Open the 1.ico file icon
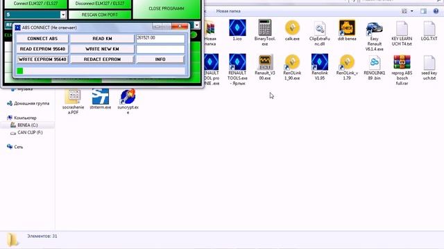444x249 pixels. 237,28
